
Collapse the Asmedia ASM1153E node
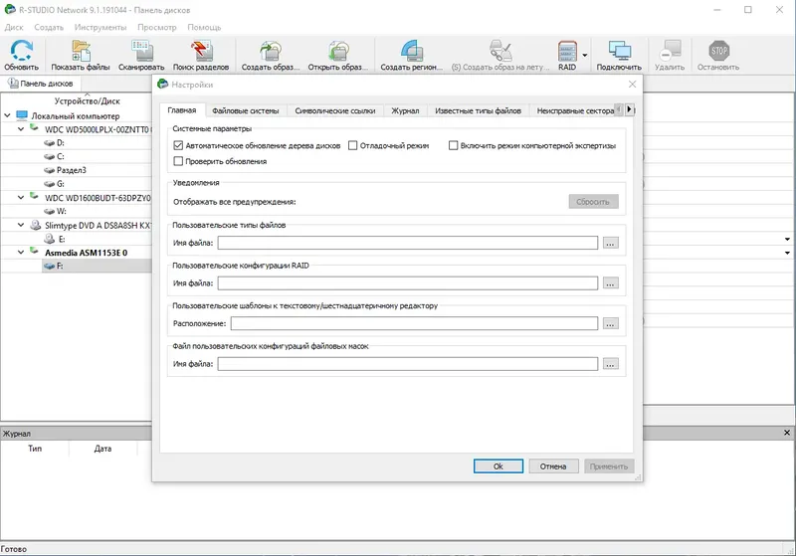[x=21, y=252]
